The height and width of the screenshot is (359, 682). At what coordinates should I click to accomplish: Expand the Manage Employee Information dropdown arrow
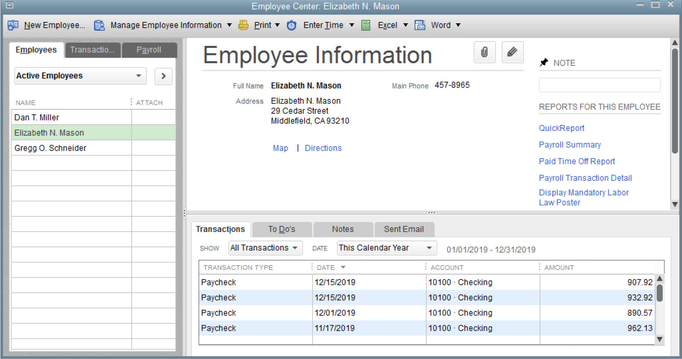click(229, 25)
